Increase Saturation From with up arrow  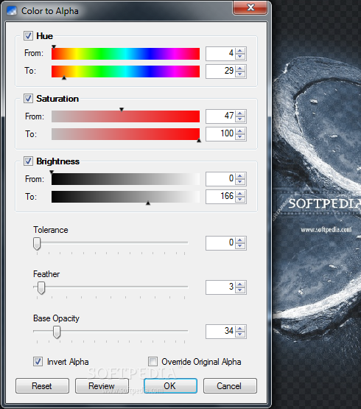pos(240,113)
